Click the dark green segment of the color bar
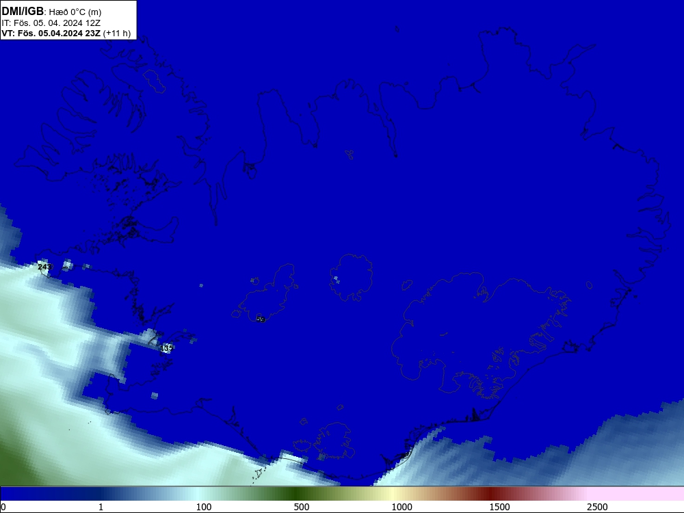684x513 pixels. 297,493
